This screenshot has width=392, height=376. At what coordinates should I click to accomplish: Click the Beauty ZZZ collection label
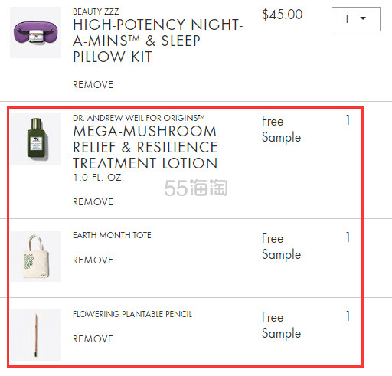[96, 11]
